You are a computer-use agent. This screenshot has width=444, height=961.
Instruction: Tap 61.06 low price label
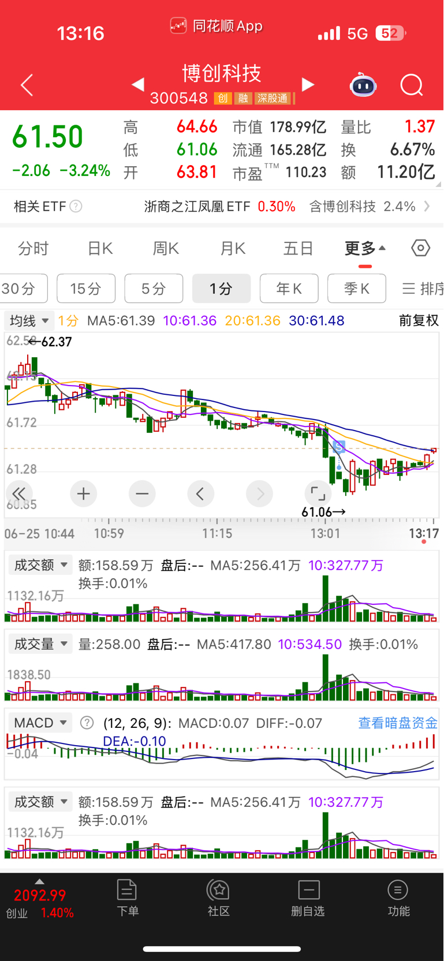pos(323,512)
